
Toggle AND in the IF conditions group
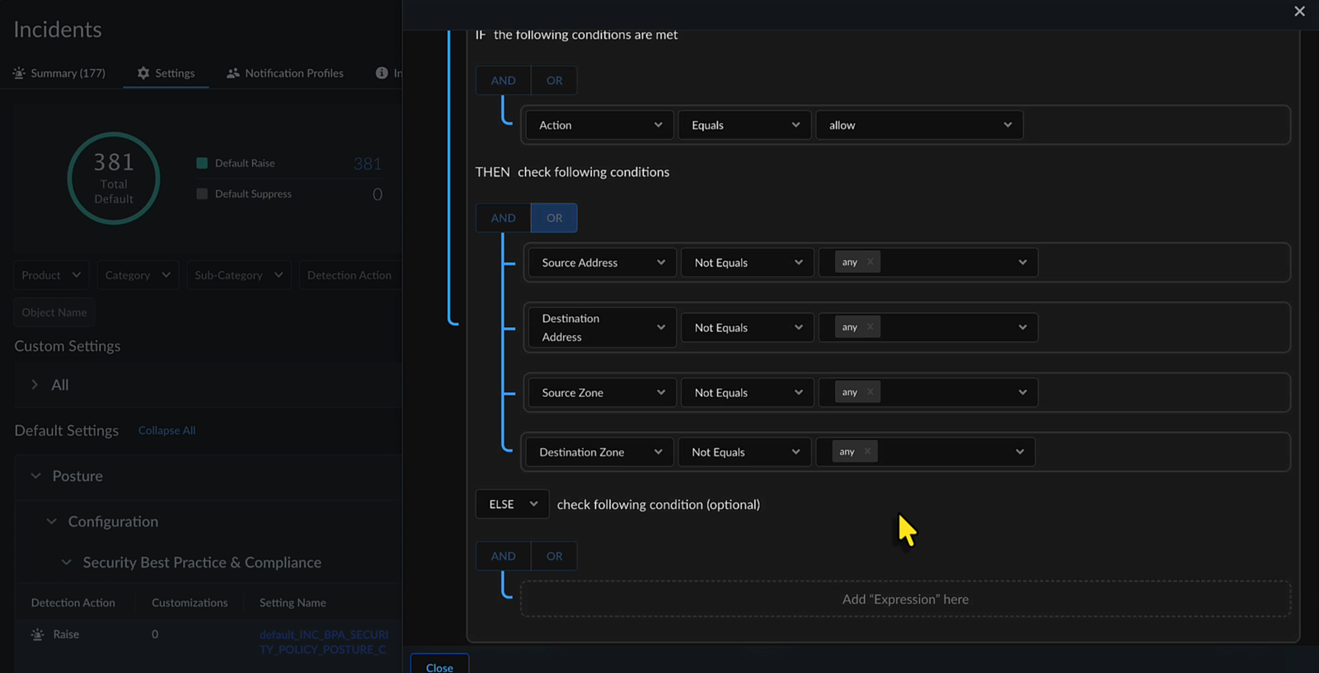(x=503, y=81)
